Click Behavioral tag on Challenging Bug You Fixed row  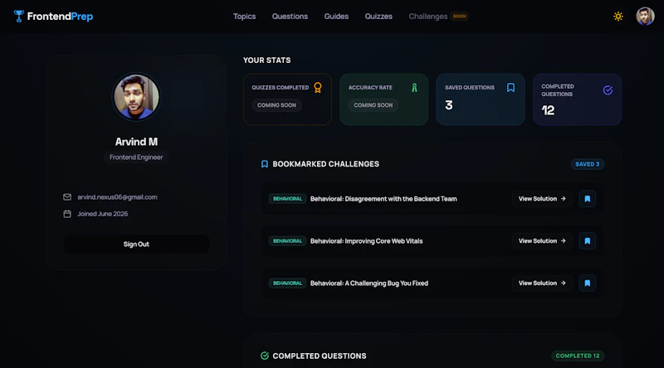point(287,283)
